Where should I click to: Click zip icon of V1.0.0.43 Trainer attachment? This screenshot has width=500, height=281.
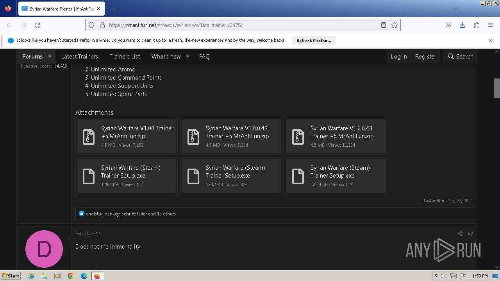click(x=193, y=137)
